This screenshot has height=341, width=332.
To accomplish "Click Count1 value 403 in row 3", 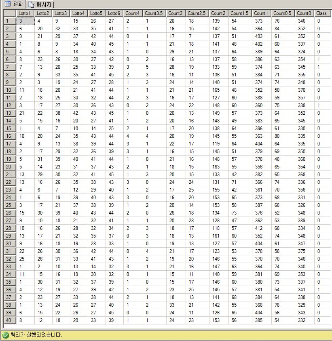I will pyautogui.click(x=262, y=36).
